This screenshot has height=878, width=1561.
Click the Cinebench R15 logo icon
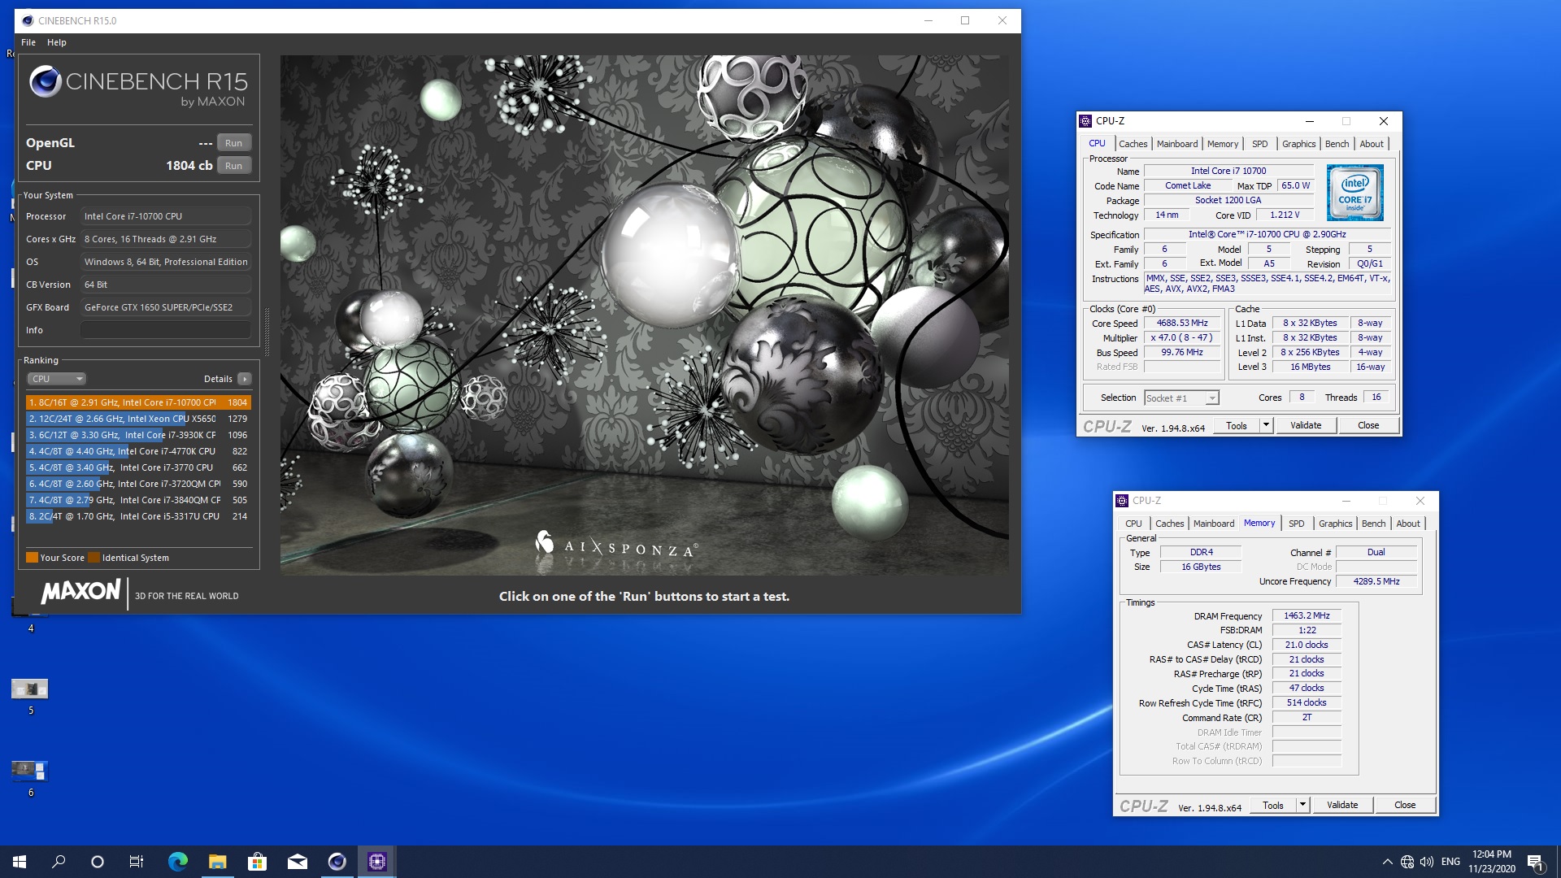(x=45, y=81)
